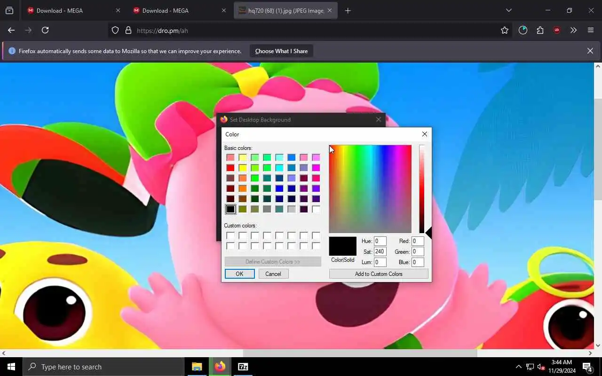Bookmark this page with the star

505,30
